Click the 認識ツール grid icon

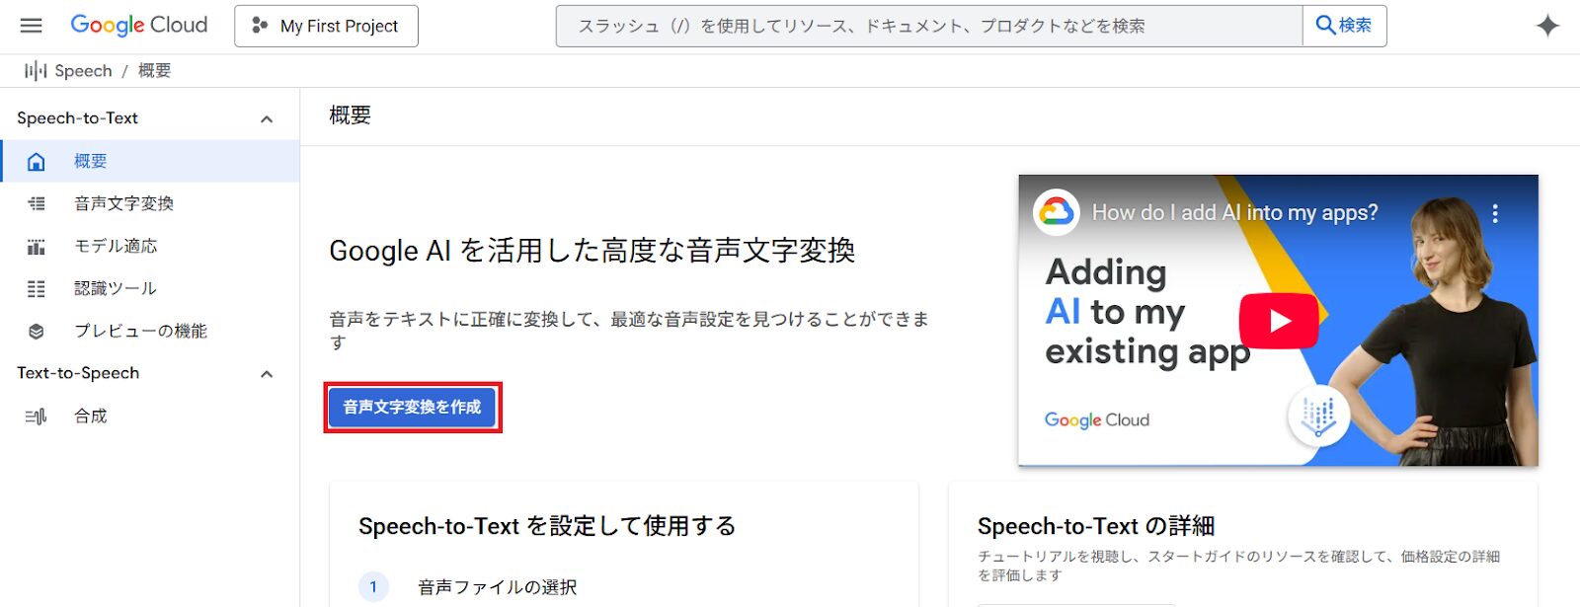pyautogui.click(x=37, y=288)
